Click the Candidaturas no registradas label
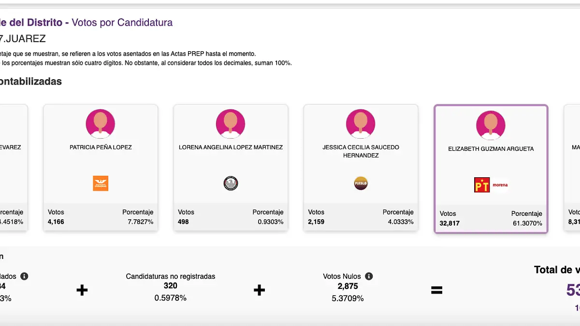 170,276
